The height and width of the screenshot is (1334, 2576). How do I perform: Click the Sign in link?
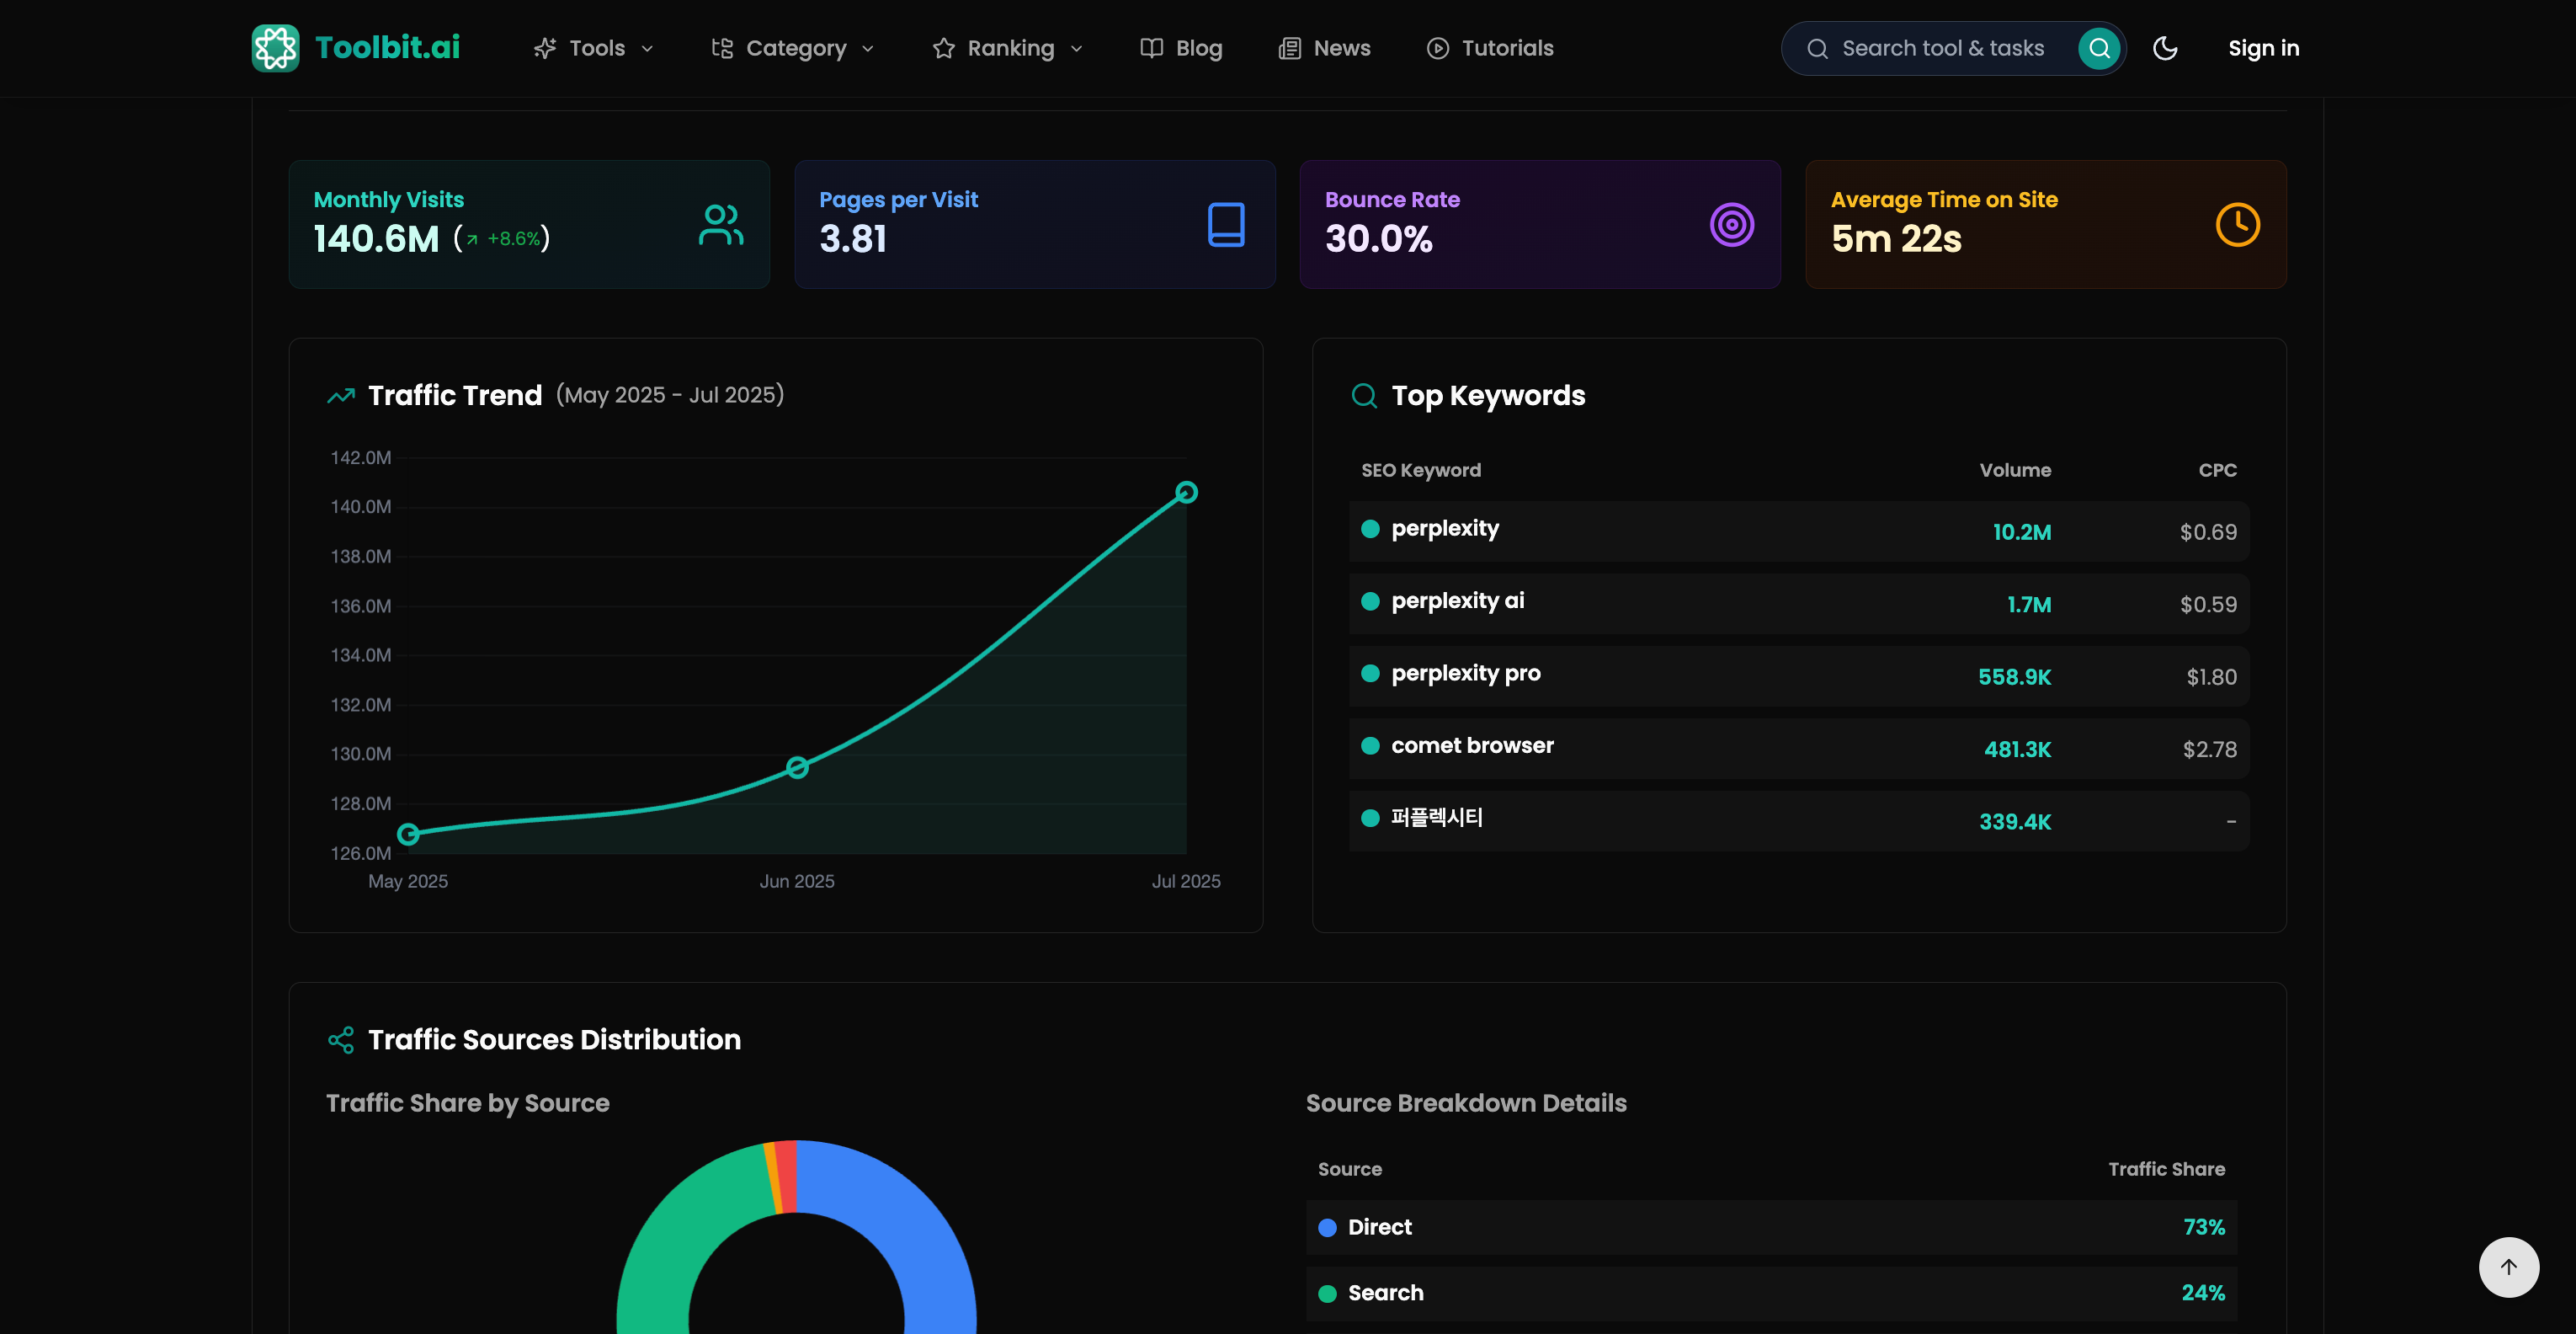(2263, 48)
